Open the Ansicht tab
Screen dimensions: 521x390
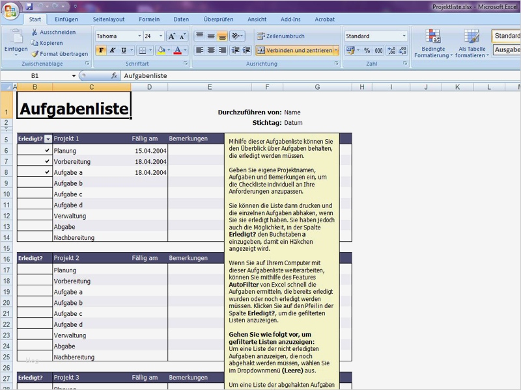pyautogui.click(x=257, y=19)
